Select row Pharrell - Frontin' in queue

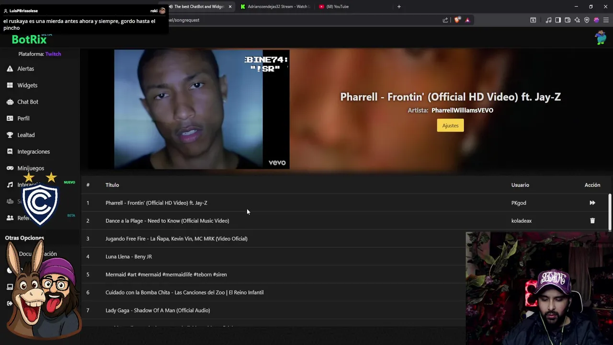(x=345, y=203)
